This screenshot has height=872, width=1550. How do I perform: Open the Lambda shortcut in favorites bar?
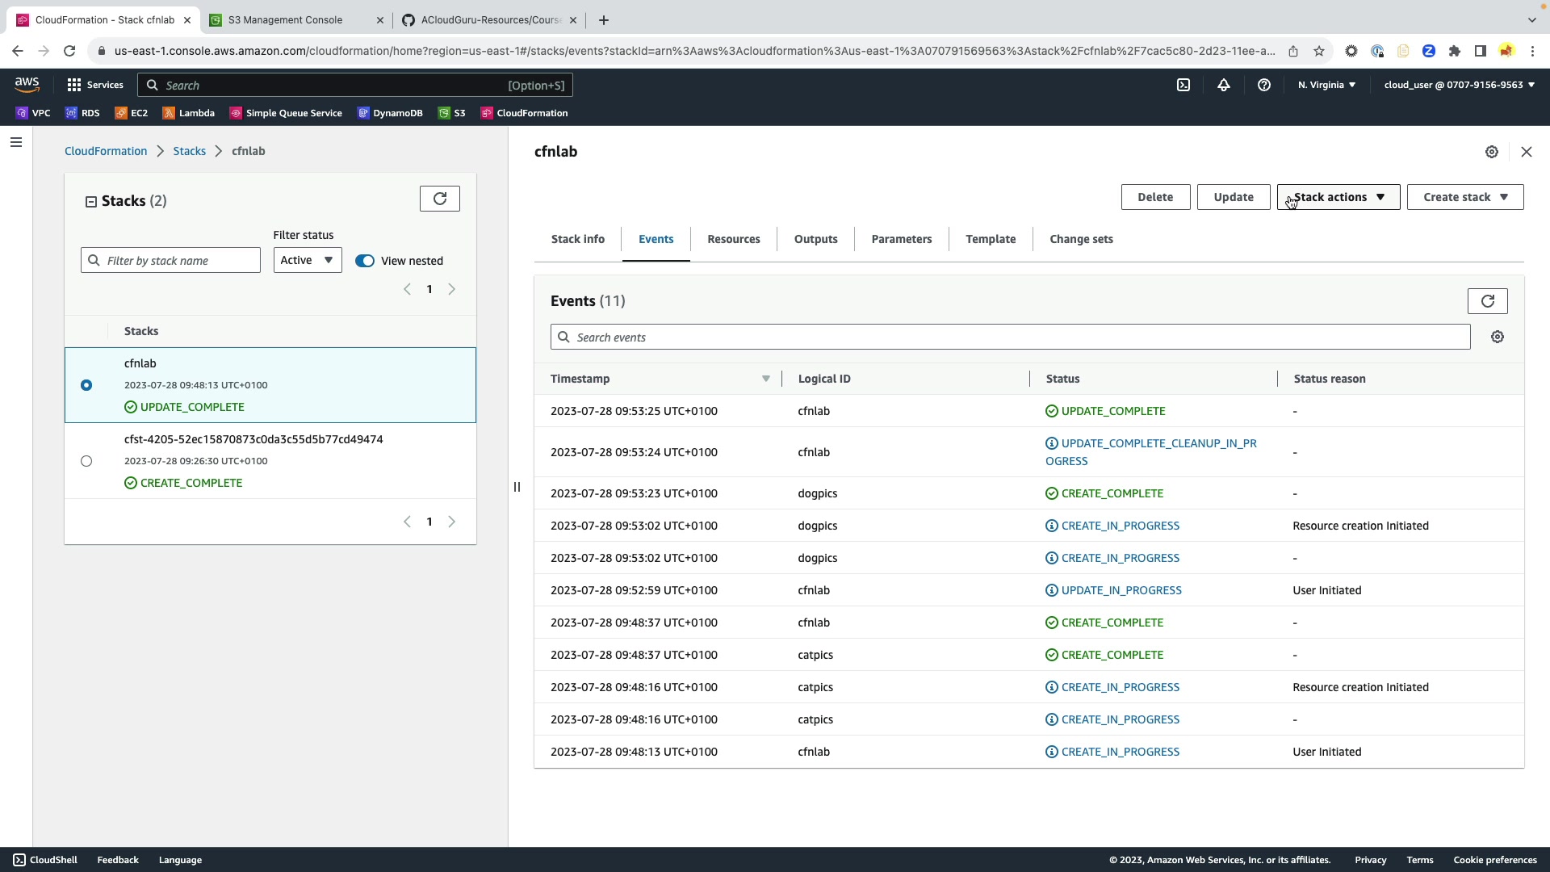tap(189, 113)
